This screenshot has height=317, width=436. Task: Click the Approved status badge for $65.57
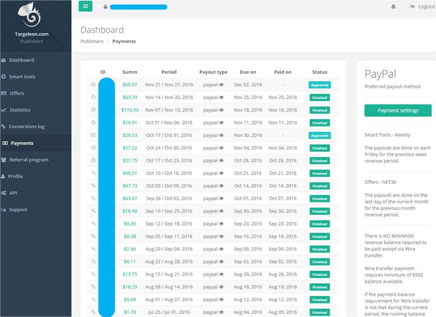click(x=319, y=85)
